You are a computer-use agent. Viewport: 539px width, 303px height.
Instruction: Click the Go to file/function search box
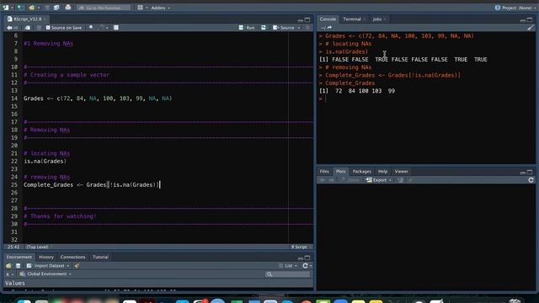pyautogui.click(x=104, y=8)
